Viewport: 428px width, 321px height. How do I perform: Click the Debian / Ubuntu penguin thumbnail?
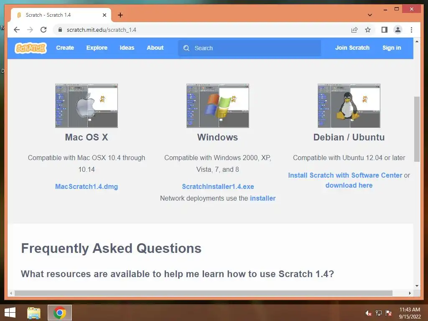point(349,106)
